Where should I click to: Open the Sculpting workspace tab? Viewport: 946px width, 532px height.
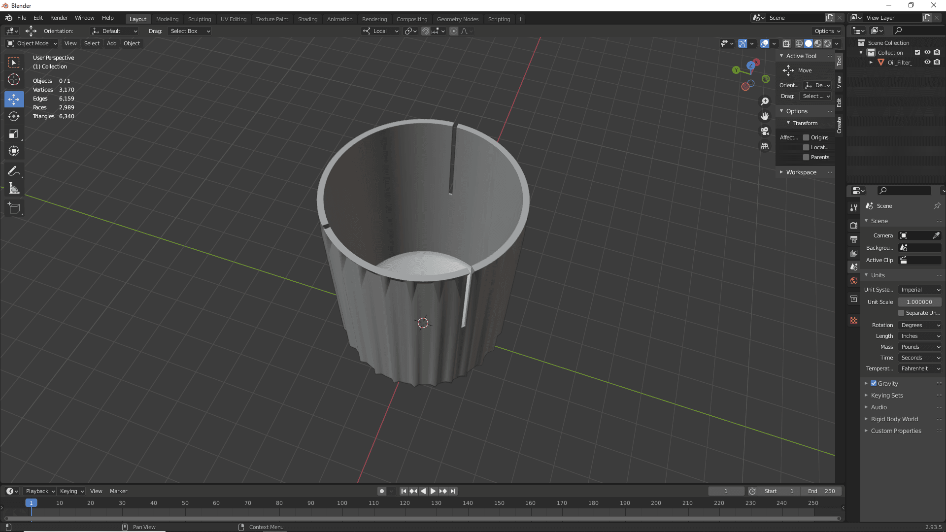point(200,18)
